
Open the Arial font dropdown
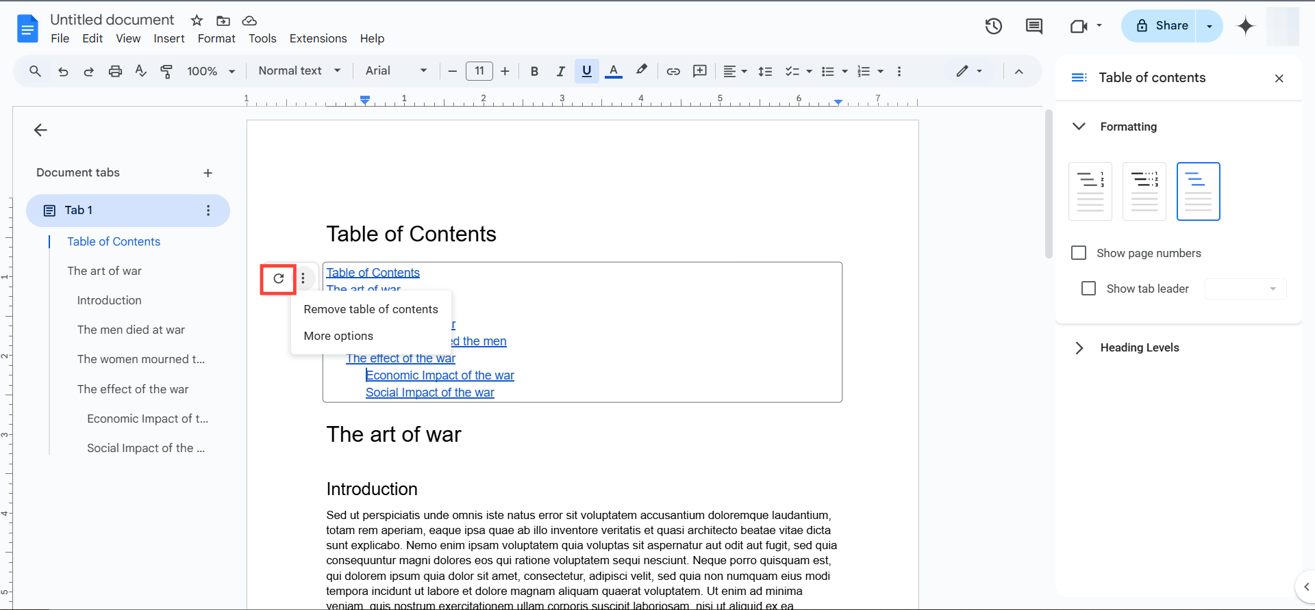[396, 71]
